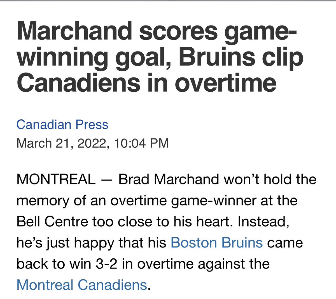336x299 pixels.
Task: Click the word Marchand in the headline
Action: 74,31
